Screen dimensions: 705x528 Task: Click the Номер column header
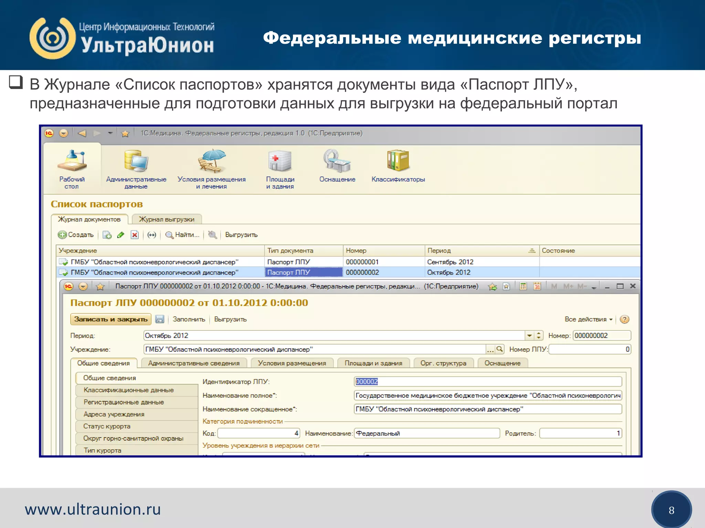point(384,251)
